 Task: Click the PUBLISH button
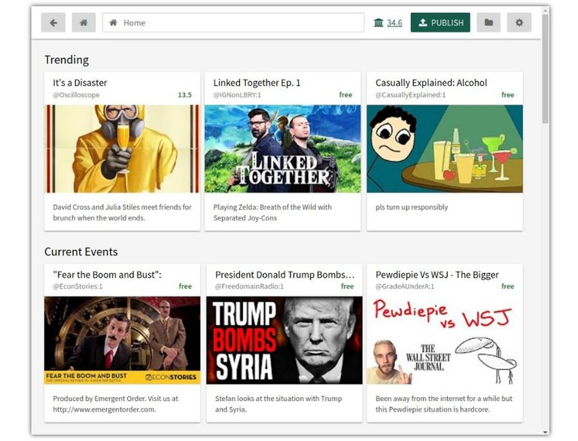pos(440,23)
